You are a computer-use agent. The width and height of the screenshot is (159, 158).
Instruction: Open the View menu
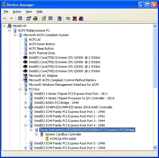click(29, 12)
